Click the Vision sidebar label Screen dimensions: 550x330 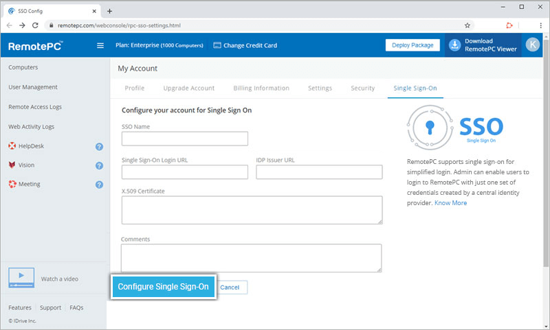[x=26, y=165]
